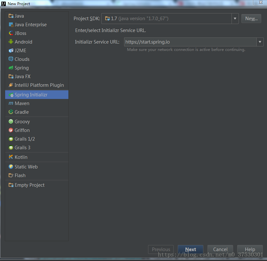
Task: Dismiss dialog with Cancel button
Action: [220, 249]
